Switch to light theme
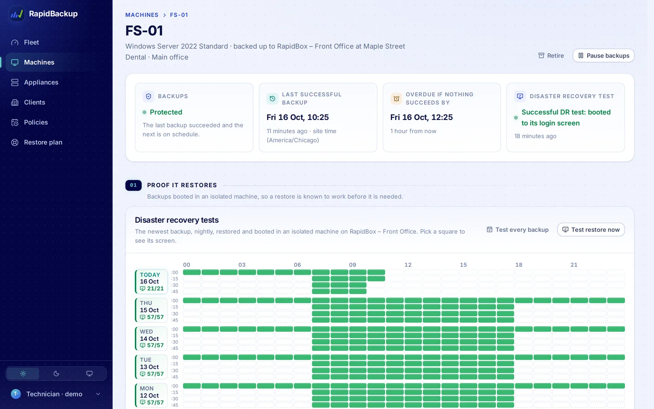 pos(23,374)
